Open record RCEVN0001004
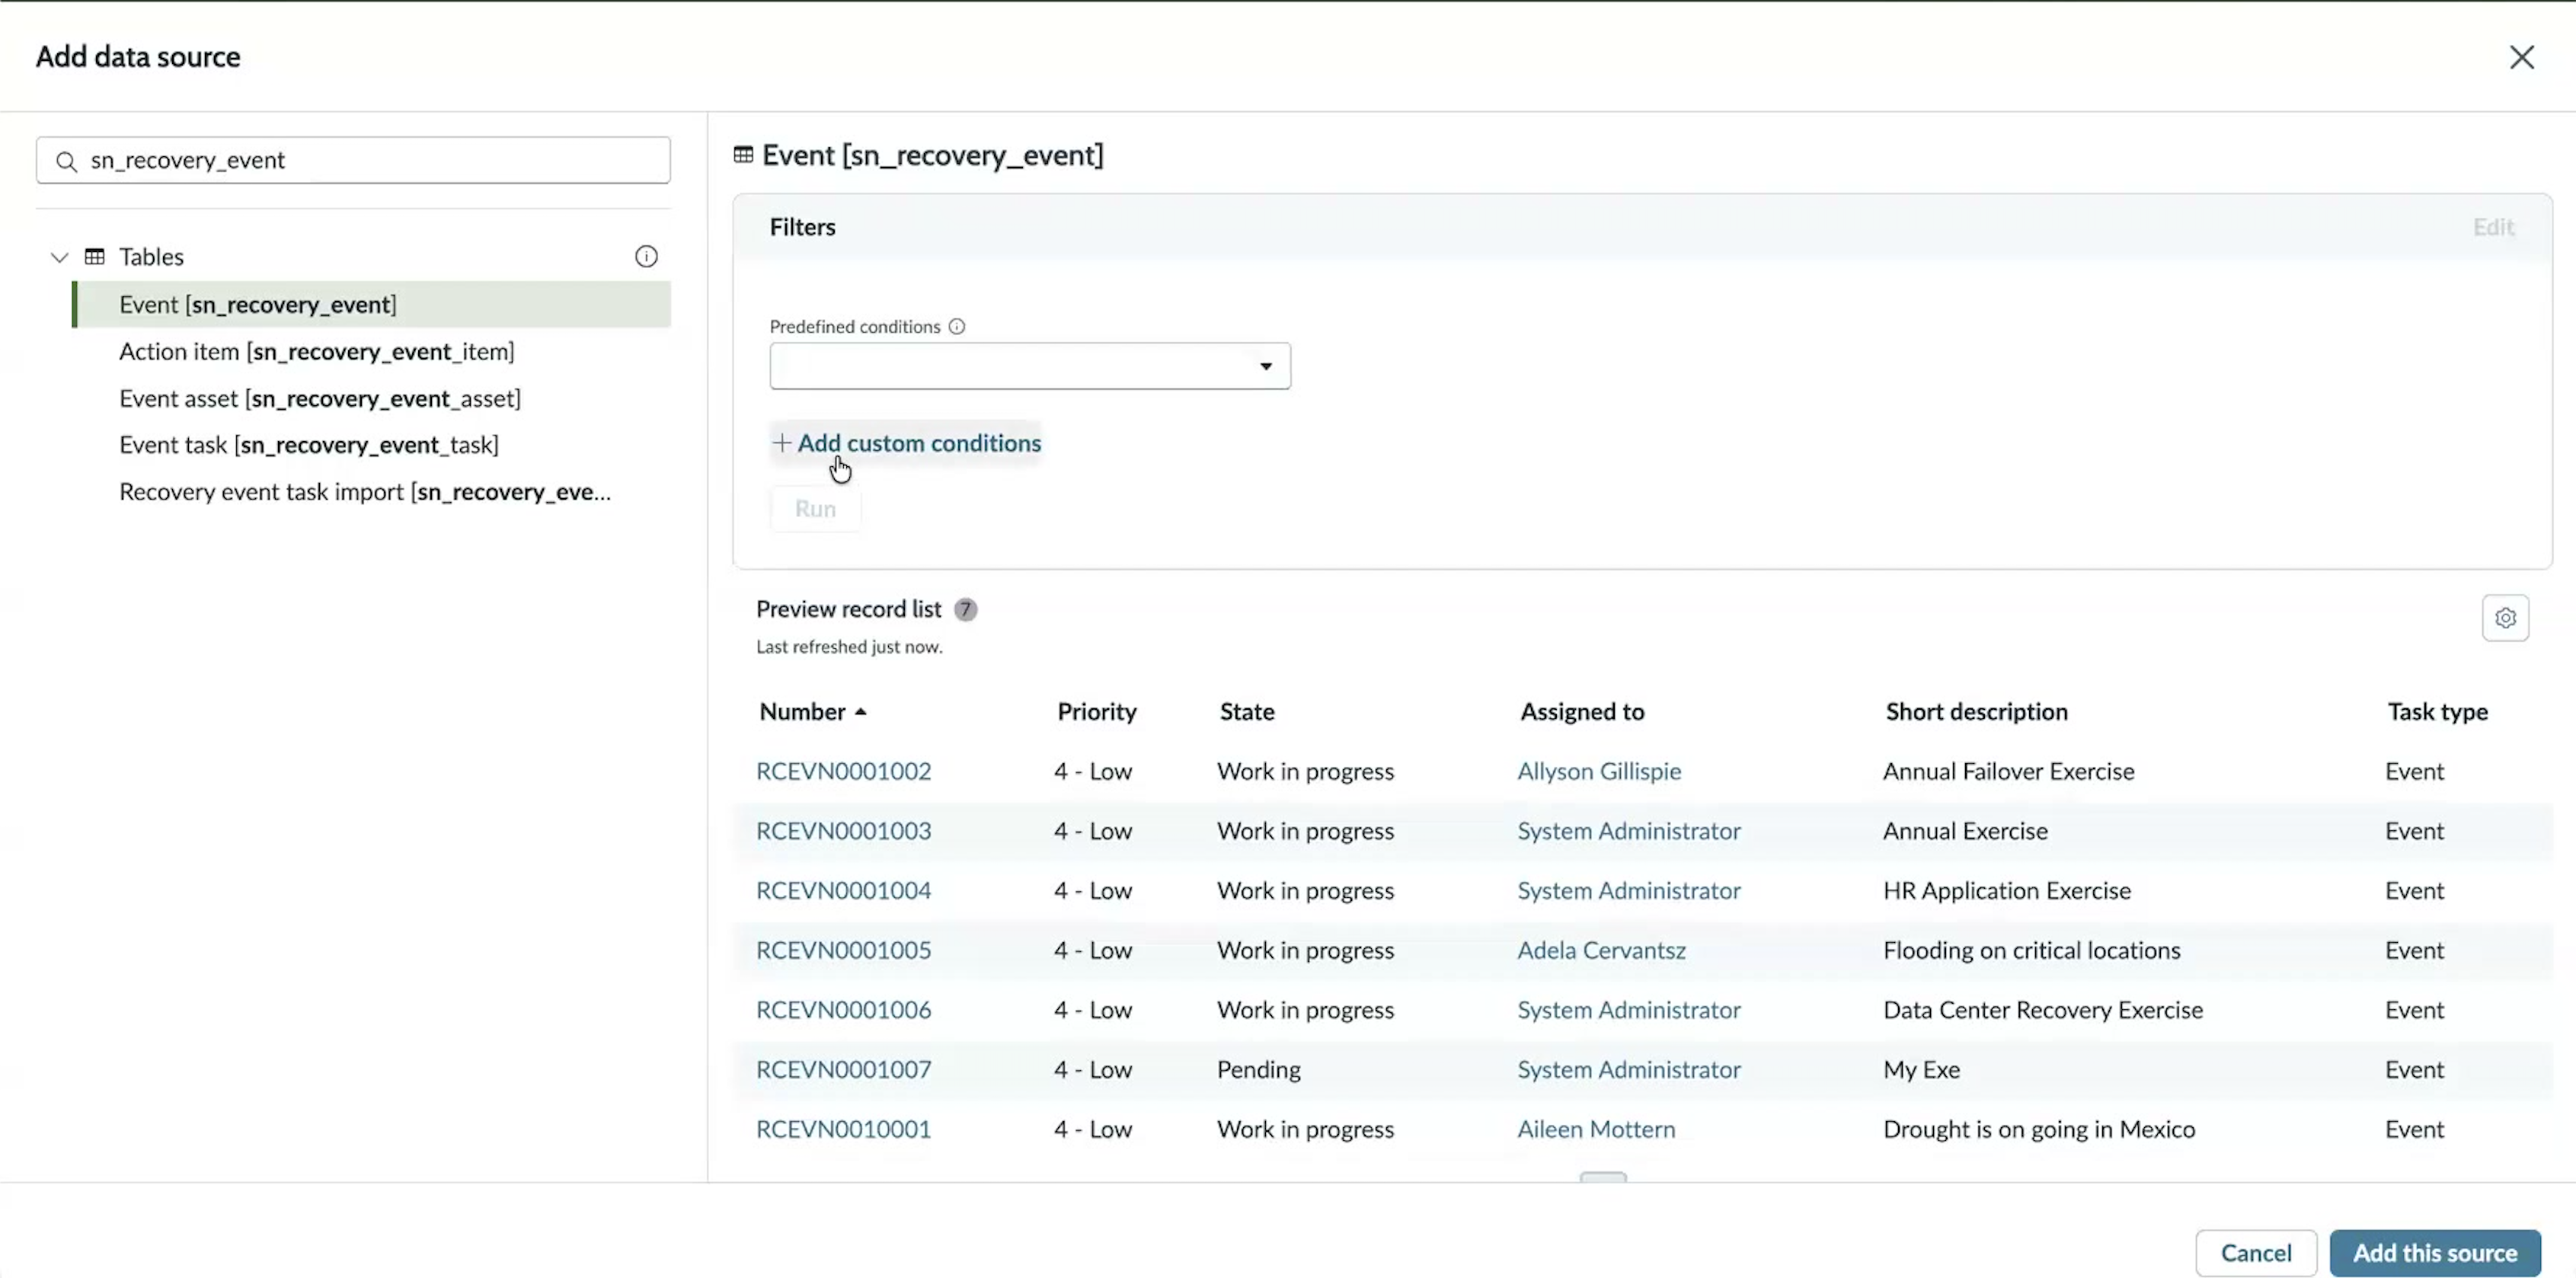Screen dimensions: 2576x1278 click(x=843, y=890)
